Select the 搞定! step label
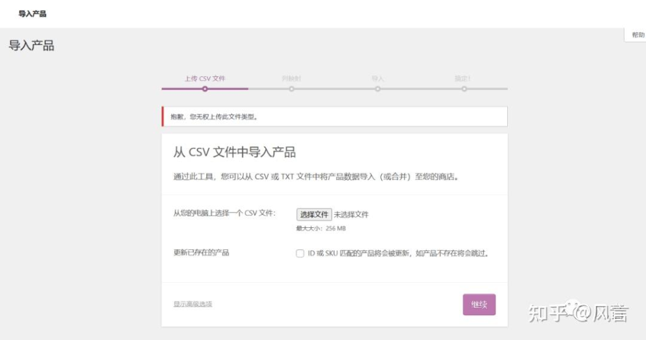Image resolution: width=646 pixels, height=340 pixels. pyautogui.click(x=463, y=79)
